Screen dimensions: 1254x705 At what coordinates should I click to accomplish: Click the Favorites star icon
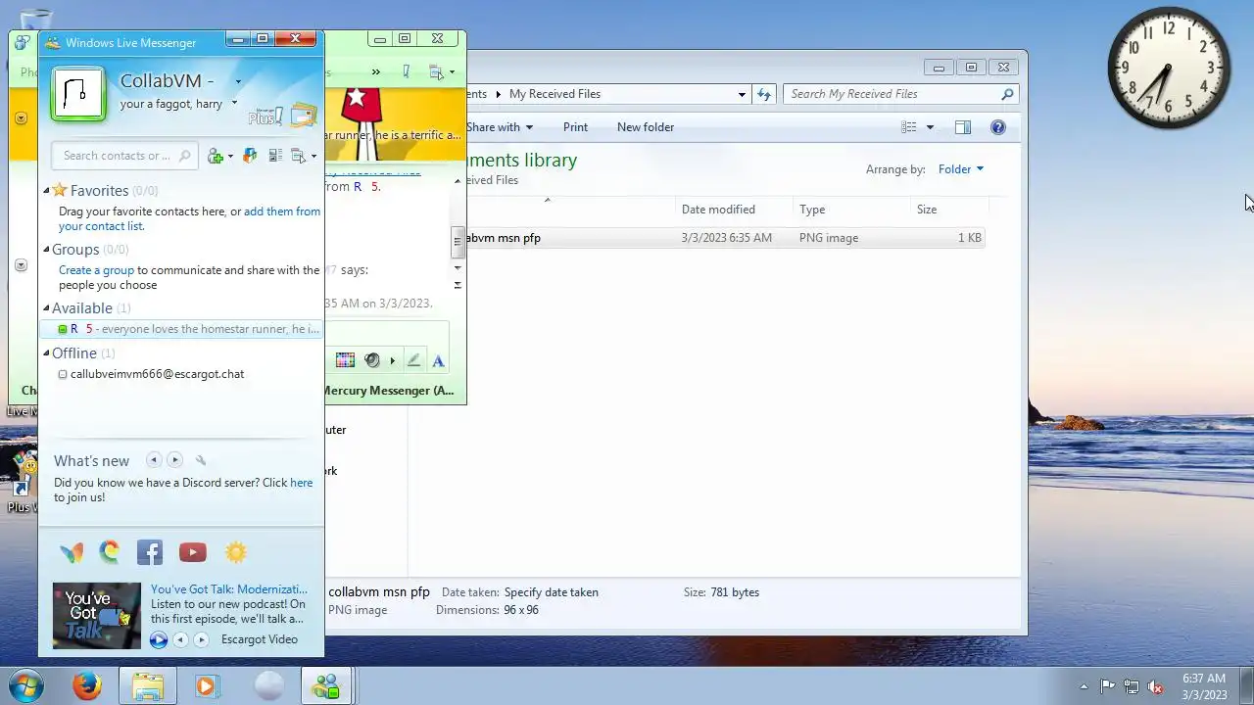tap(60, 190)
